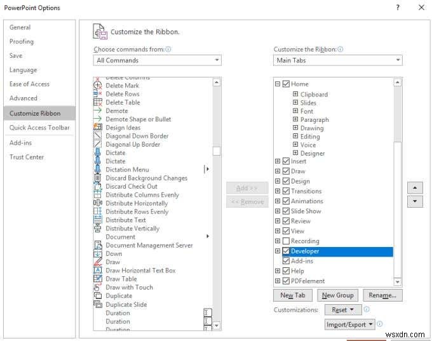The image size is (432, 341).
Task: Click the << Remove button
Action: click(x=247, y=202)
